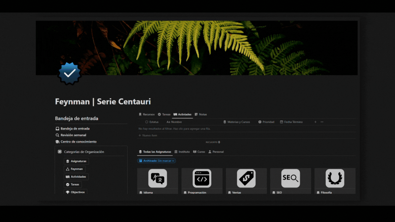Viewport: 395px width, 222px height.
Task: Open the Centro de conocimiento link
Action: pyautogui.click(x=76, y=142)
